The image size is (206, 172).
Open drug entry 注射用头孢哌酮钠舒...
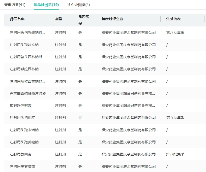click(27, 32)
